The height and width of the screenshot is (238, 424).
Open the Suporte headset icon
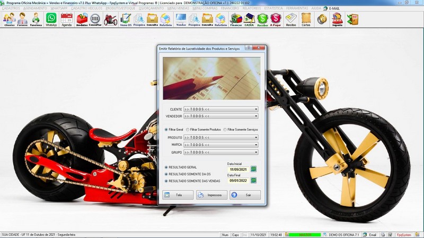point(337,20)
